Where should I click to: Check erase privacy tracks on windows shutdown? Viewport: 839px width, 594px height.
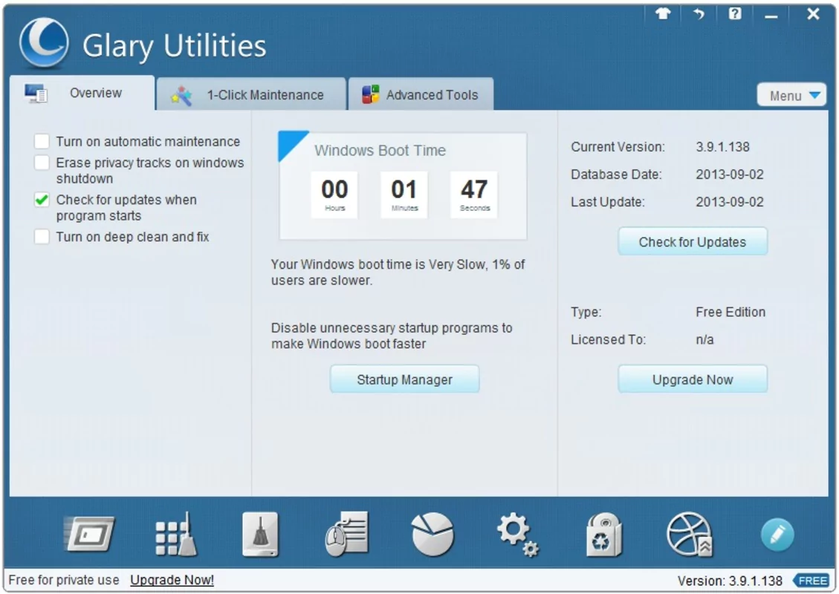(42, 163)
